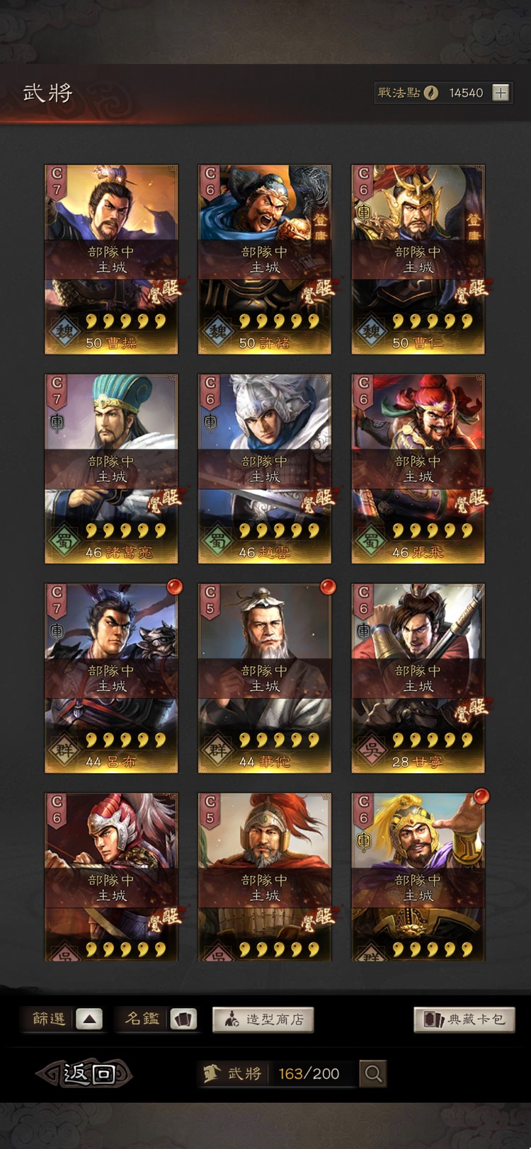Open the 典藏卡包 card pack
Image resolution: width=531 pixels, height=1149 pixels.
[x=464, y=1019]
